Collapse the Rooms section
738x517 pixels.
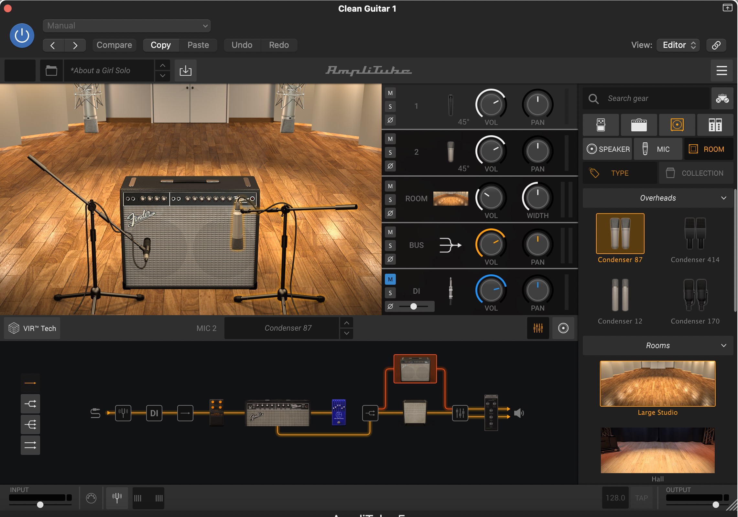coord(658,346)
